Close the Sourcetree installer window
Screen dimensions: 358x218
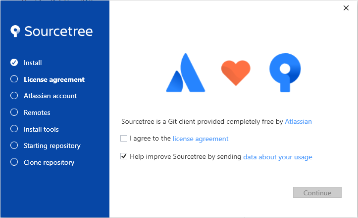[346, 8]
